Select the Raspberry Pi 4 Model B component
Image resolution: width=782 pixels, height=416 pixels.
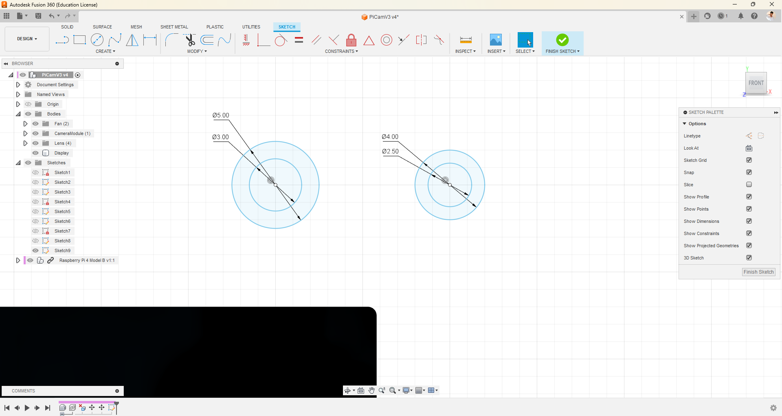click(87, 260)
